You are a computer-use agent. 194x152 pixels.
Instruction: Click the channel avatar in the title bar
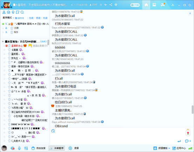[x=7, y=5]
